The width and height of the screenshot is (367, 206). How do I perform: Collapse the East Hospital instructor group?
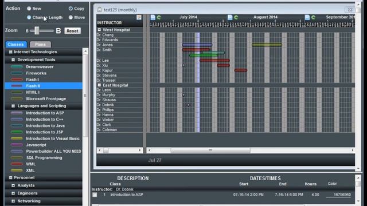tap(99, 85)
